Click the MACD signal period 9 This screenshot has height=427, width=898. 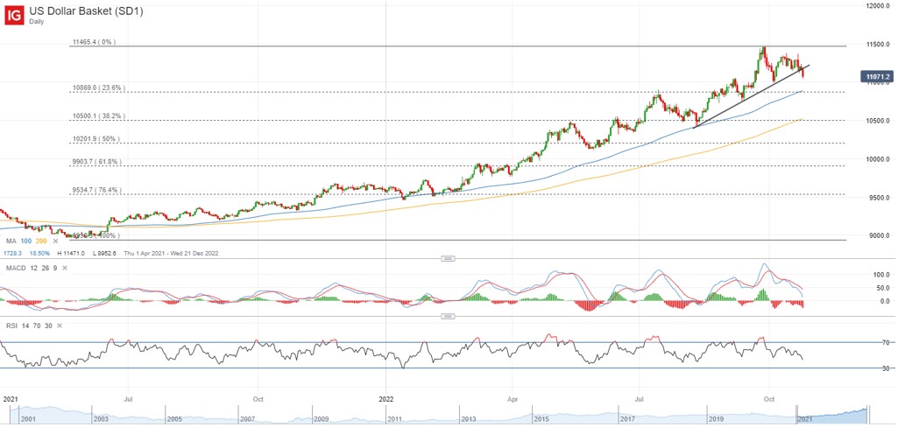point(55,268)
